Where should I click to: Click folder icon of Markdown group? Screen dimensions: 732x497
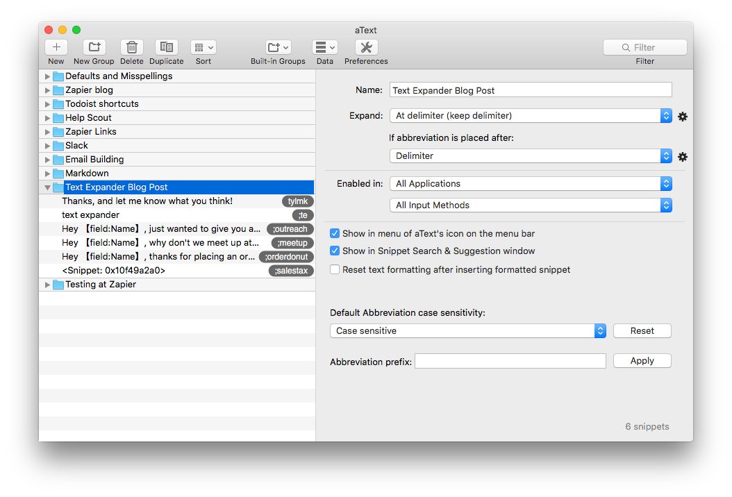tap(58, 173)
